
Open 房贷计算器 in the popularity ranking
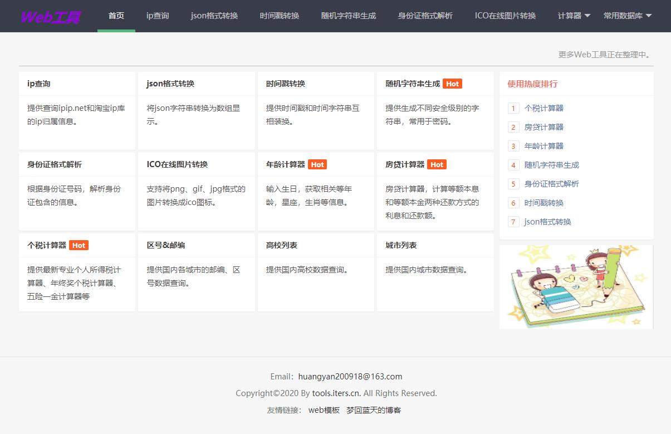click(543, 127)
